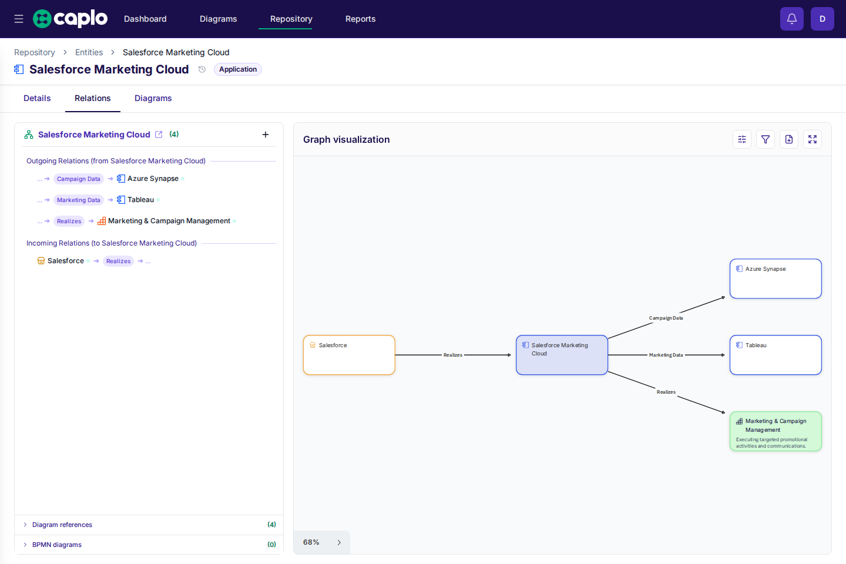
Task: Expand the 68% zoom control chevron
Action: click(339, 542)
